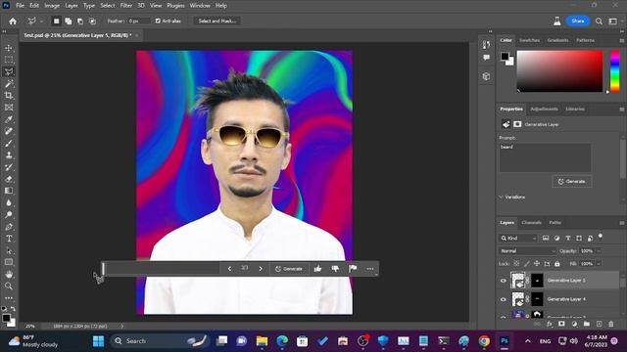Open the Opacity value dropdown arrow
The image size is (627, 352).
pyautogui.click(x=599, y=251)
